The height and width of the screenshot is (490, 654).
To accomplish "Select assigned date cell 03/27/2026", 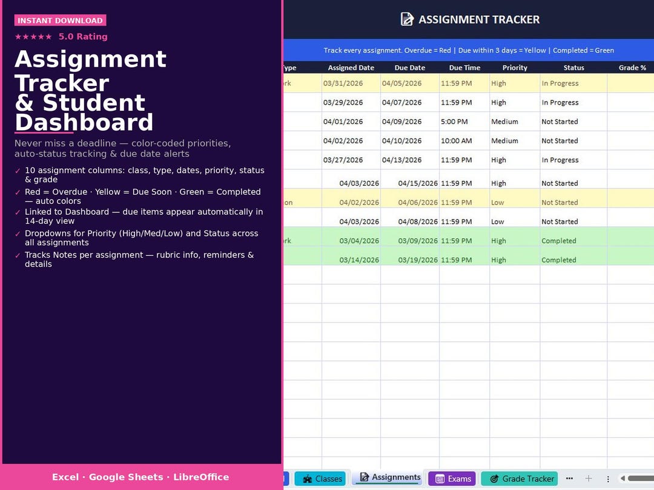I will (x=351, y=160).
